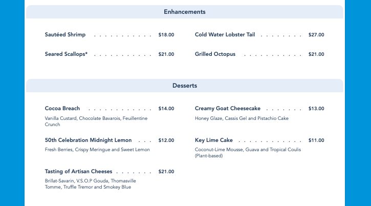The width and height of the screenshot is (371, 206).
Task: Click the Enhancements section header
Action: pos(185,12)
